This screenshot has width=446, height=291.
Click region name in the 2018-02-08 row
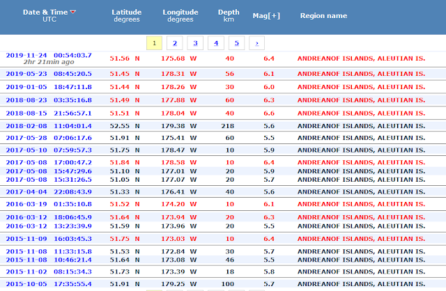click(x=361, y=126)
